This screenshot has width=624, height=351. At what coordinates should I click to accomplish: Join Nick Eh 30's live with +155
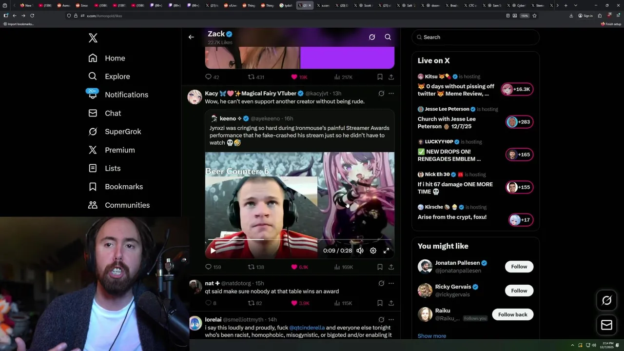pyautogui.click(x=520, y=187)
